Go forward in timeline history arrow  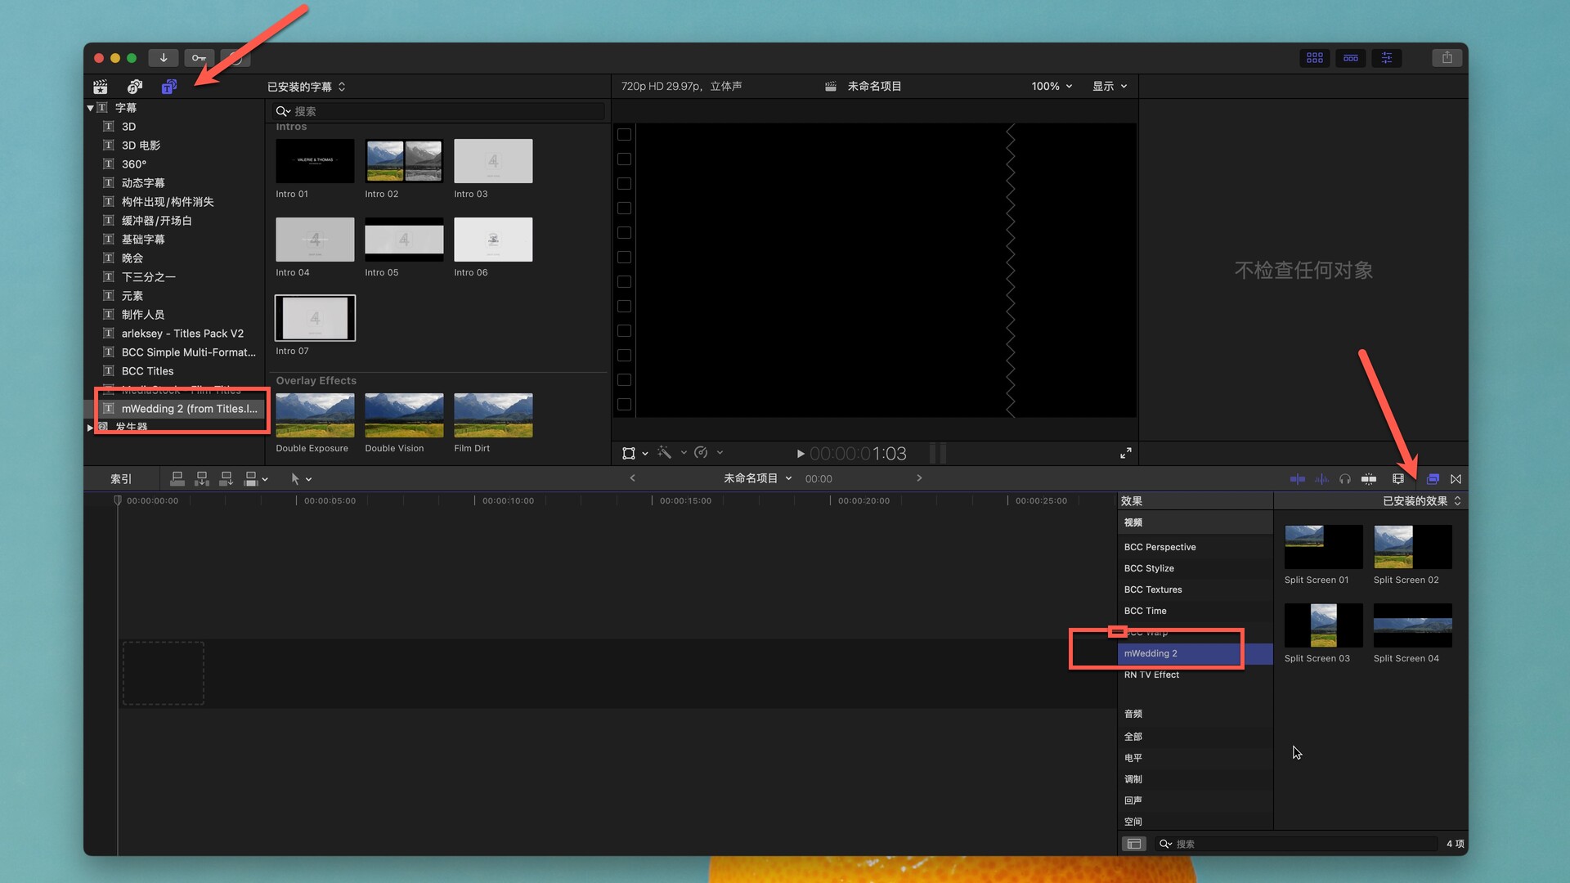[919, 478]
